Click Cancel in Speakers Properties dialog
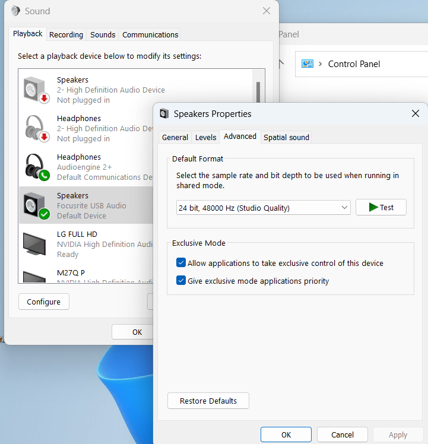The width and height of the screenshot is (428, 444). 343,435
